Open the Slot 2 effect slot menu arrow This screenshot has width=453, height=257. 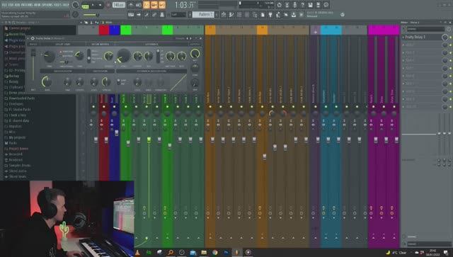point(404,45)
